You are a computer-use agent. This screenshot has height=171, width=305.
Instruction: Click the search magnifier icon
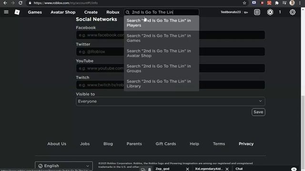(128, 12)
